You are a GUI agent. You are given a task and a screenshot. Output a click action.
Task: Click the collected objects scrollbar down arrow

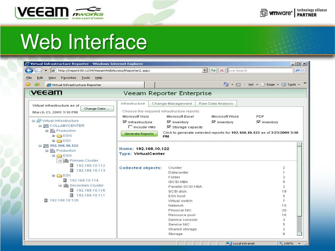[x=299, y=234]
